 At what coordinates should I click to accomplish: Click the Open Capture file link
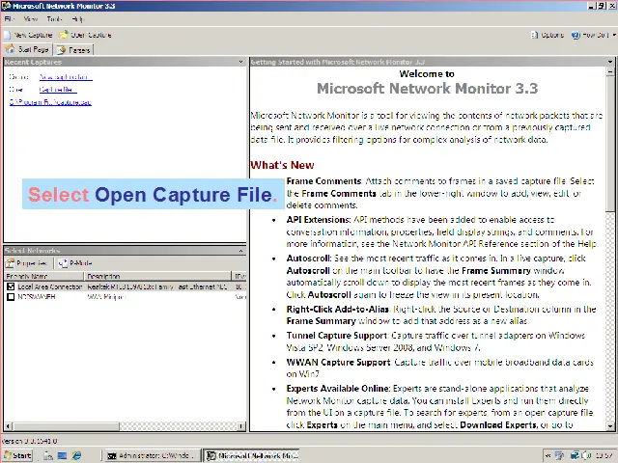[58, 90]
